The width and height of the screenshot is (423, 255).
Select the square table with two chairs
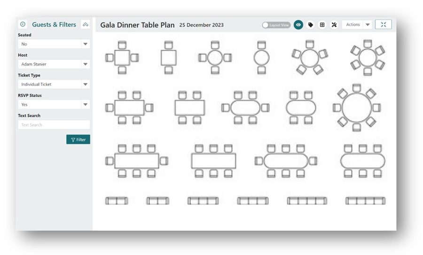[x=169, y=58]
